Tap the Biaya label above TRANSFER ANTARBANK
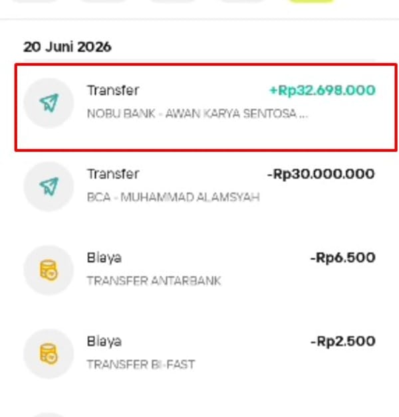 click(x=104, y=258)
